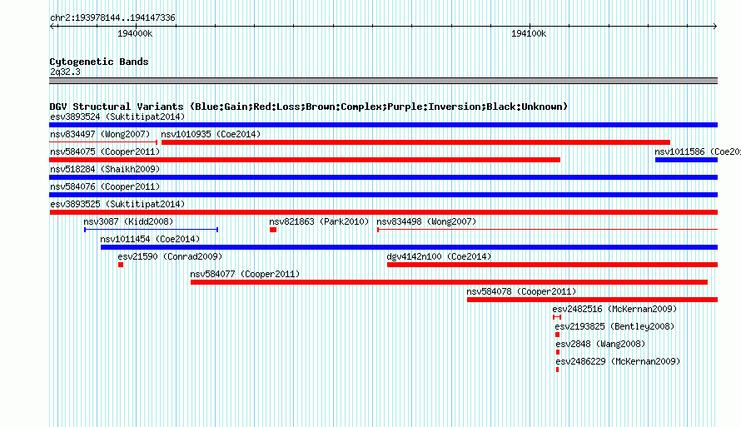This screenshot has height=427, width=741.
Task: Open the esv2193825 (Bentley2008) label
Action: click(x=614, y=326)
